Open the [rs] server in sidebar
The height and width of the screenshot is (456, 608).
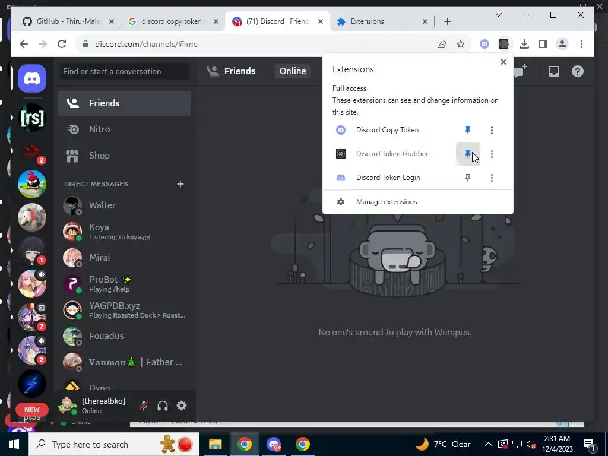pos(32,118)
